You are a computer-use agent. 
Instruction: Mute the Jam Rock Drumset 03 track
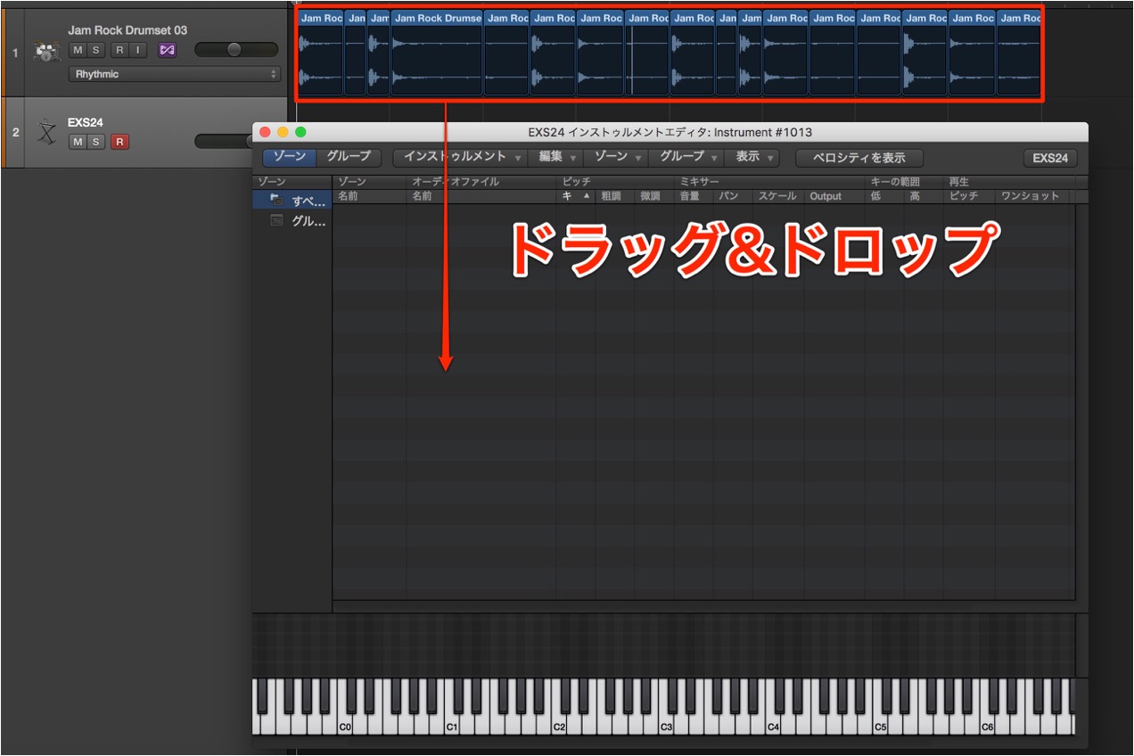click(78, 50)
